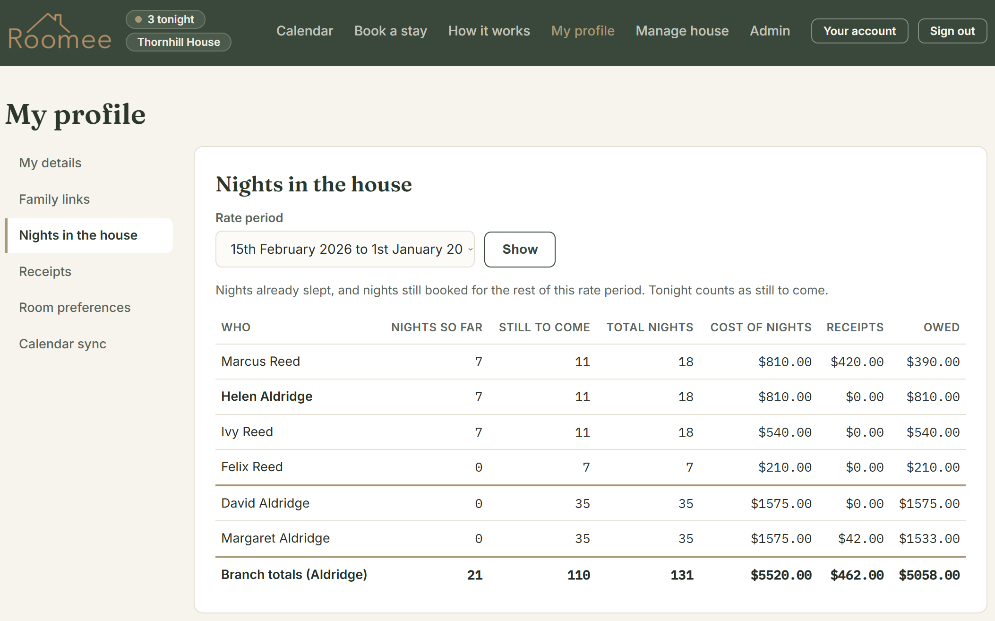
Task: Click the $5058.00 branch total owed
Action: click(929, 575)
